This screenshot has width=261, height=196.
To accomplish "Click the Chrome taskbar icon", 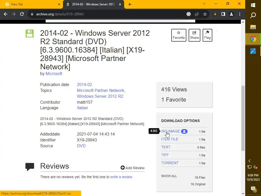I will point(253,39).
